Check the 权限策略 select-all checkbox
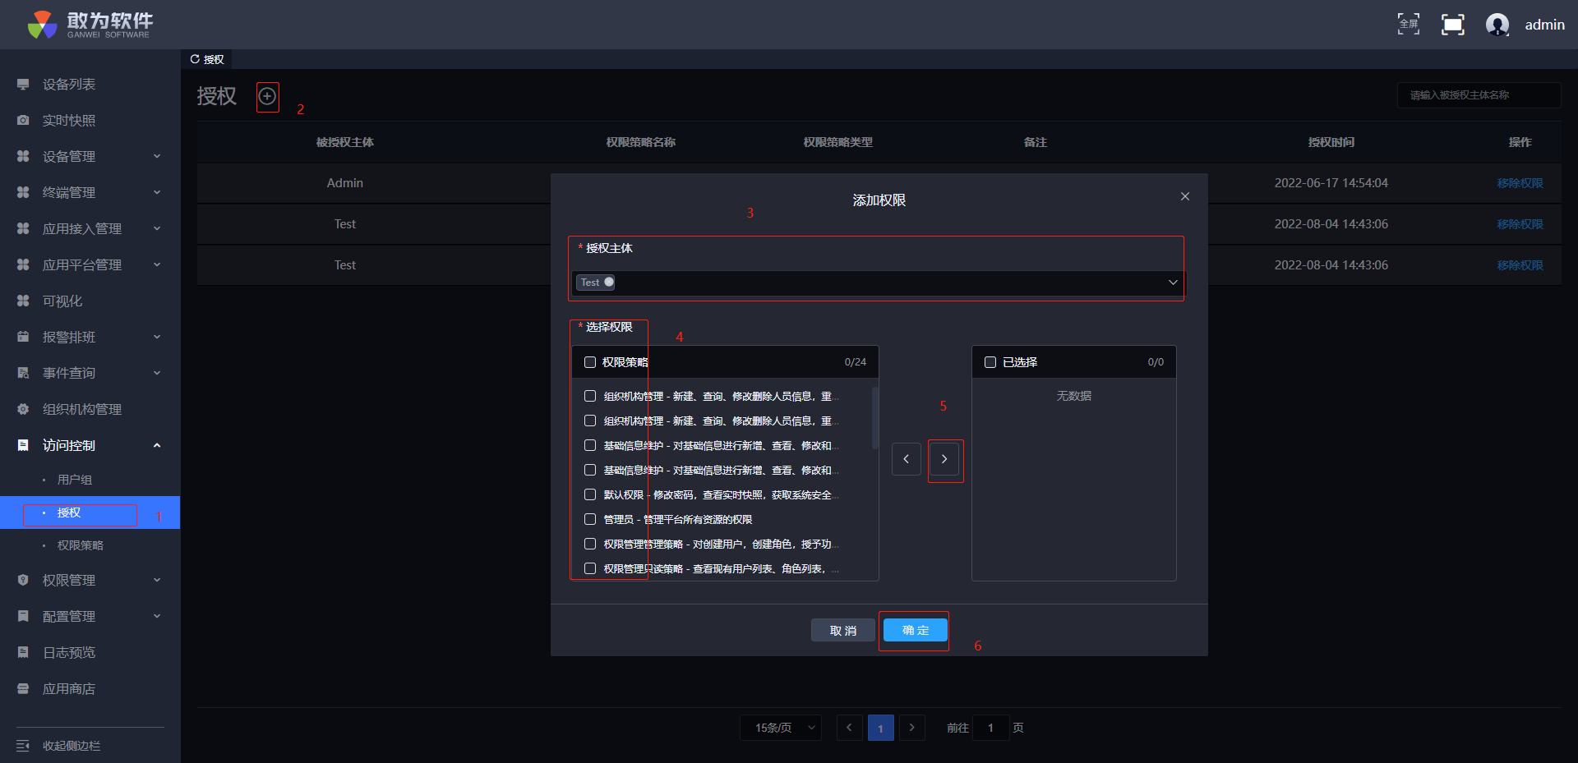Viewport: 1578px width, 763px height. coord(590,362)
